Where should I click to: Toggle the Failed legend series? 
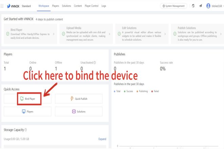[x=155, y=91]
